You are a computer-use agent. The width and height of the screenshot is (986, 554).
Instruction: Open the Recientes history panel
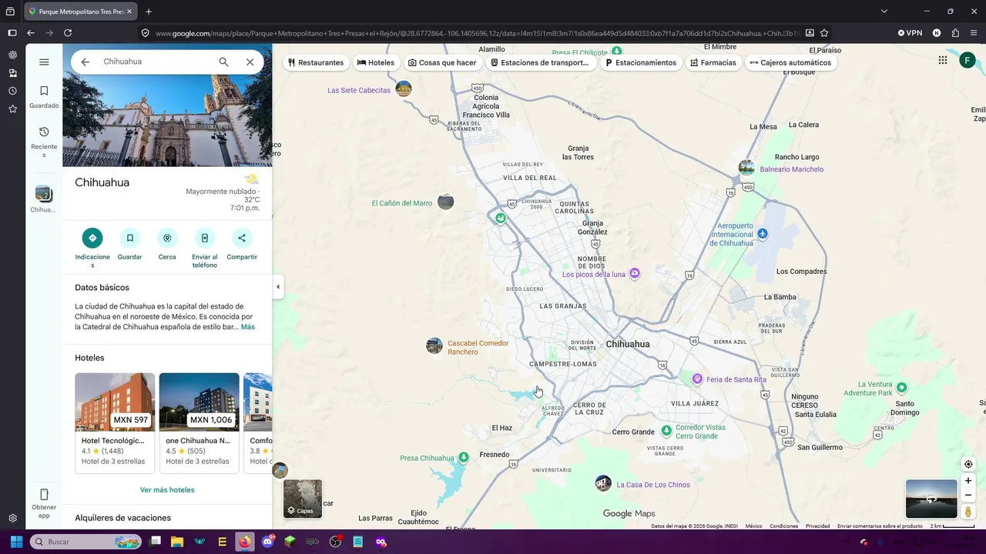tap(44, 142)
